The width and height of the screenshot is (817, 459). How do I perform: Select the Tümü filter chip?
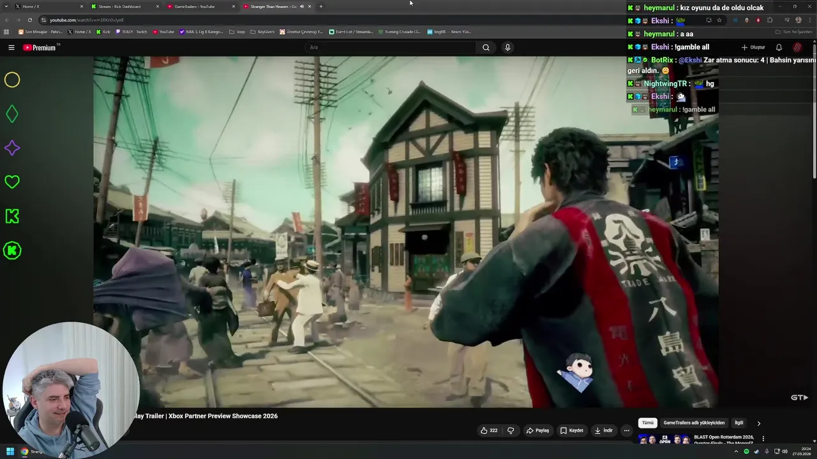tap(648, 423)
